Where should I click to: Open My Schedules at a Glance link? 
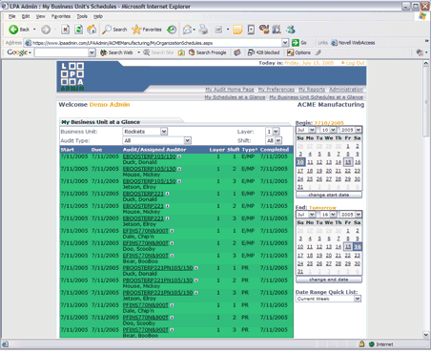click(235, 97)
